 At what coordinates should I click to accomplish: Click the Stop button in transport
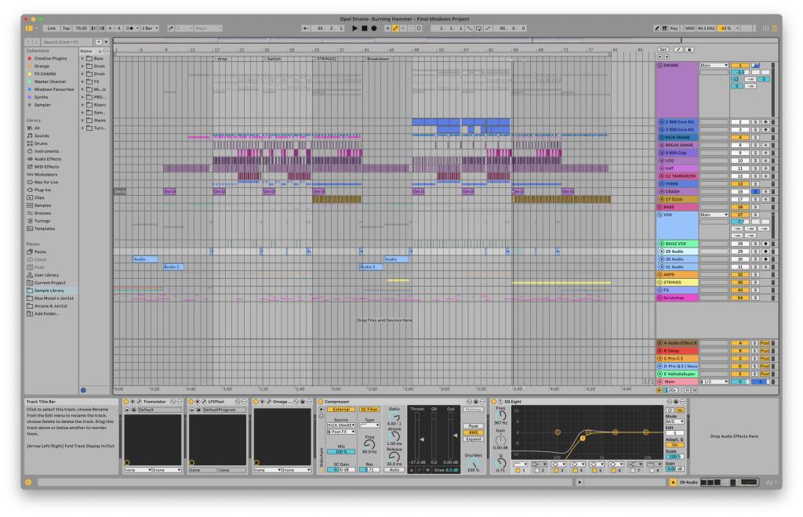pos(364,28)
